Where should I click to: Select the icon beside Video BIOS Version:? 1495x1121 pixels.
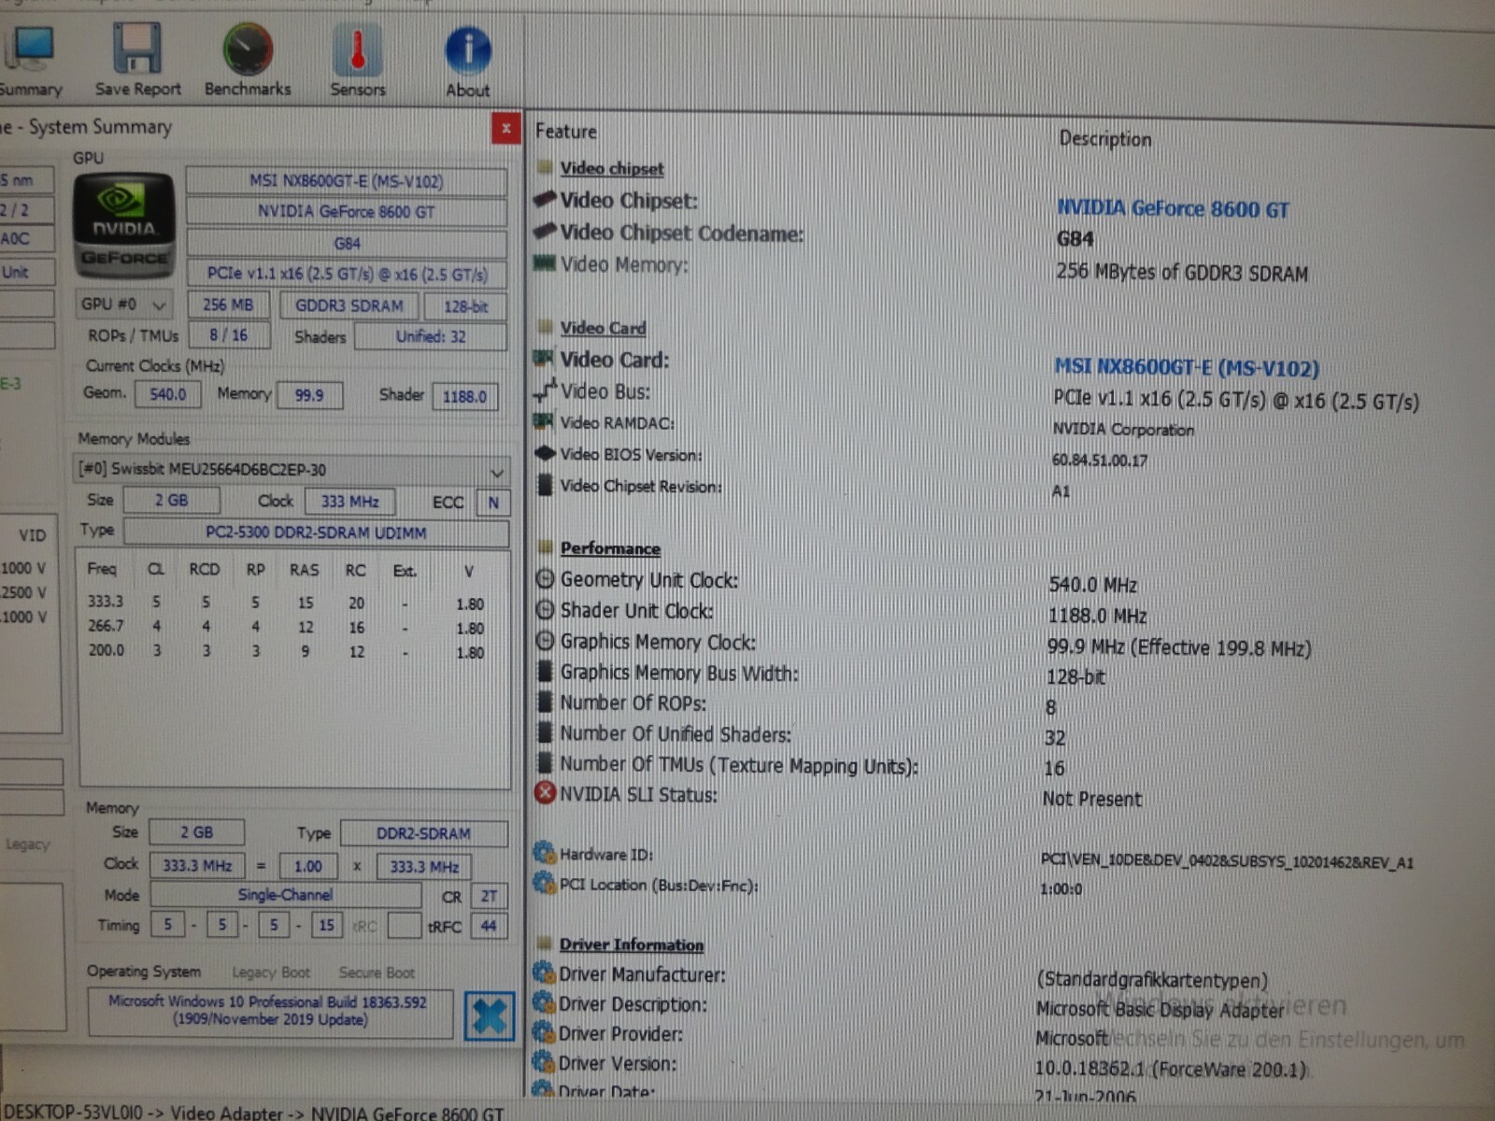(x=545, y=454)
